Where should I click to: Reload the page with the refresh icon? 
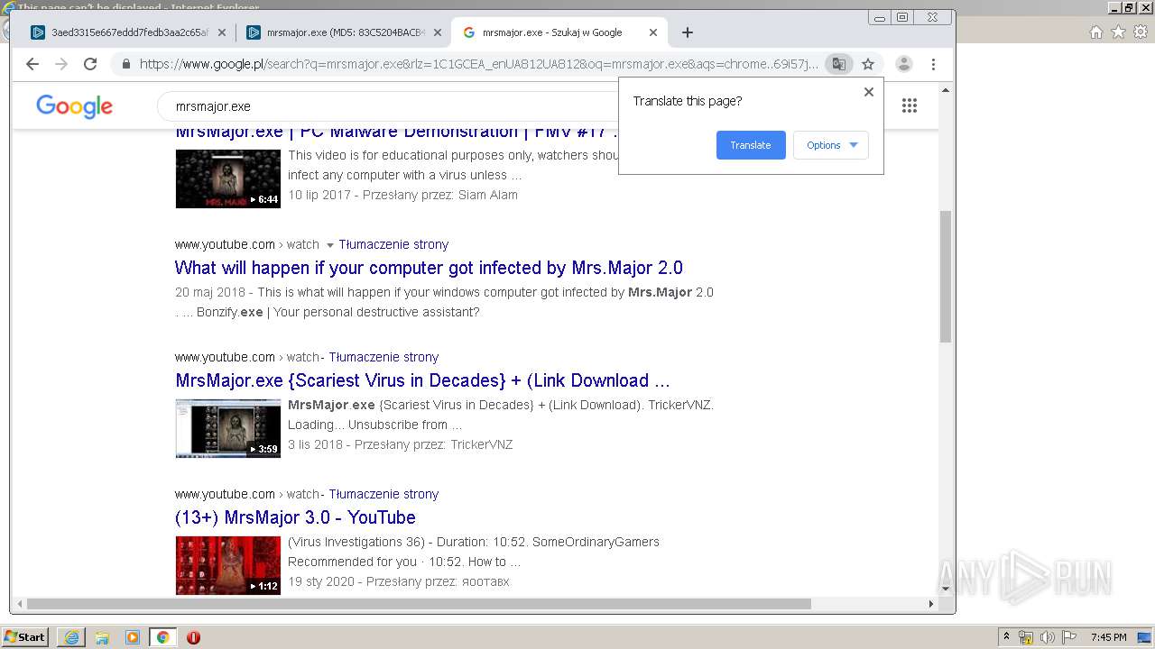pyautogui.click(x=90, y=64)
